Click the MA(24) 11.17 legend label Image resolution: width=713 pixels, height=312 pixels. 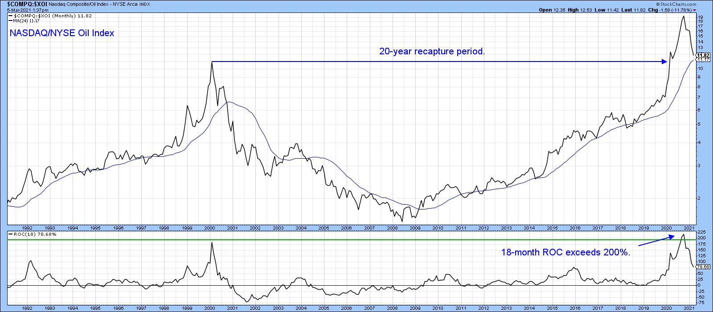26,21
